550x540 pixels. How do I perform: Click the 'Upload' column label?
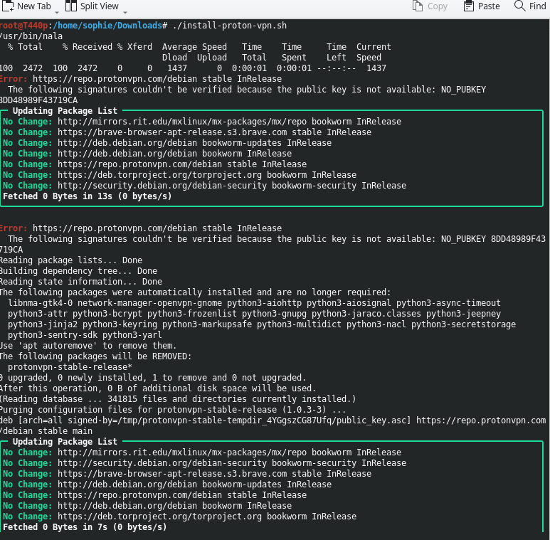pos(212,58)
